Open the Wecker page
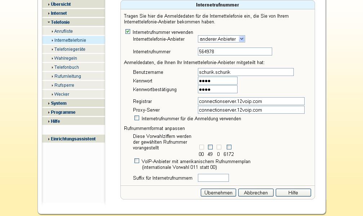 (74, 94)
